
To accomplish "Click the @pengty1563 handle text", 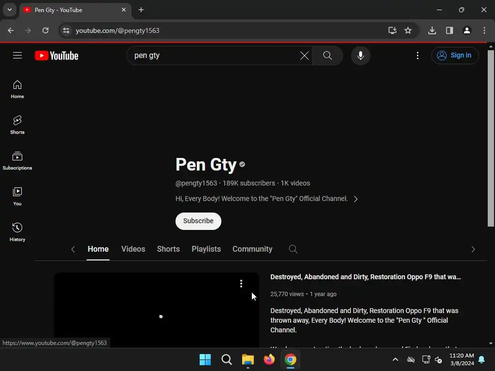I will point(196,183).
